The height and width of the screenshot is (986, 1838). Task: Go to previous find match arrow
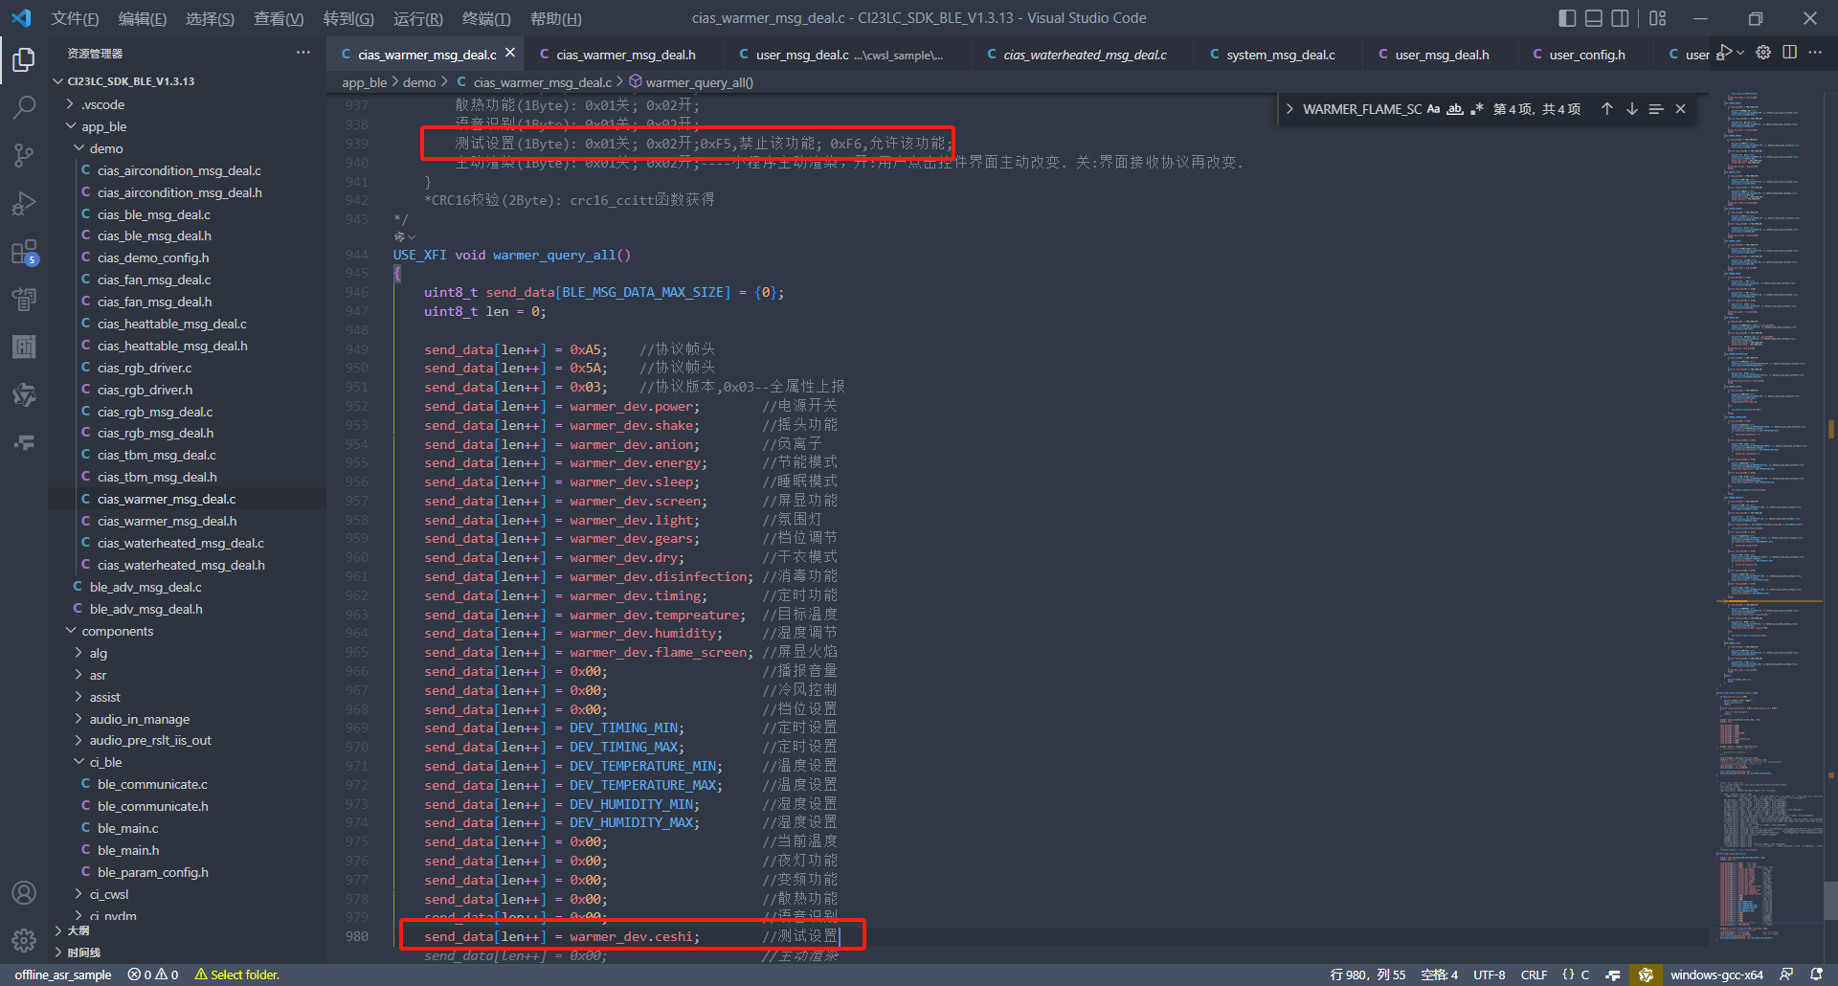pyautogui.click(x=1607, y=109)
